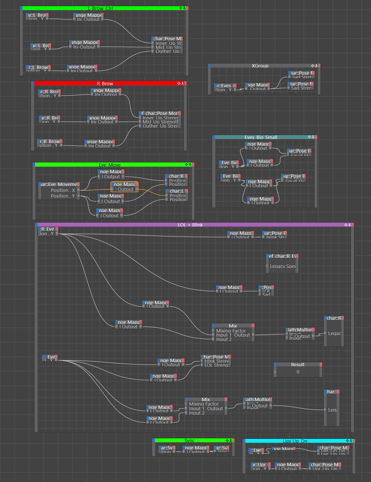
Task: Click zoom icon in LOL + Blink header
Action: [350, 225]
